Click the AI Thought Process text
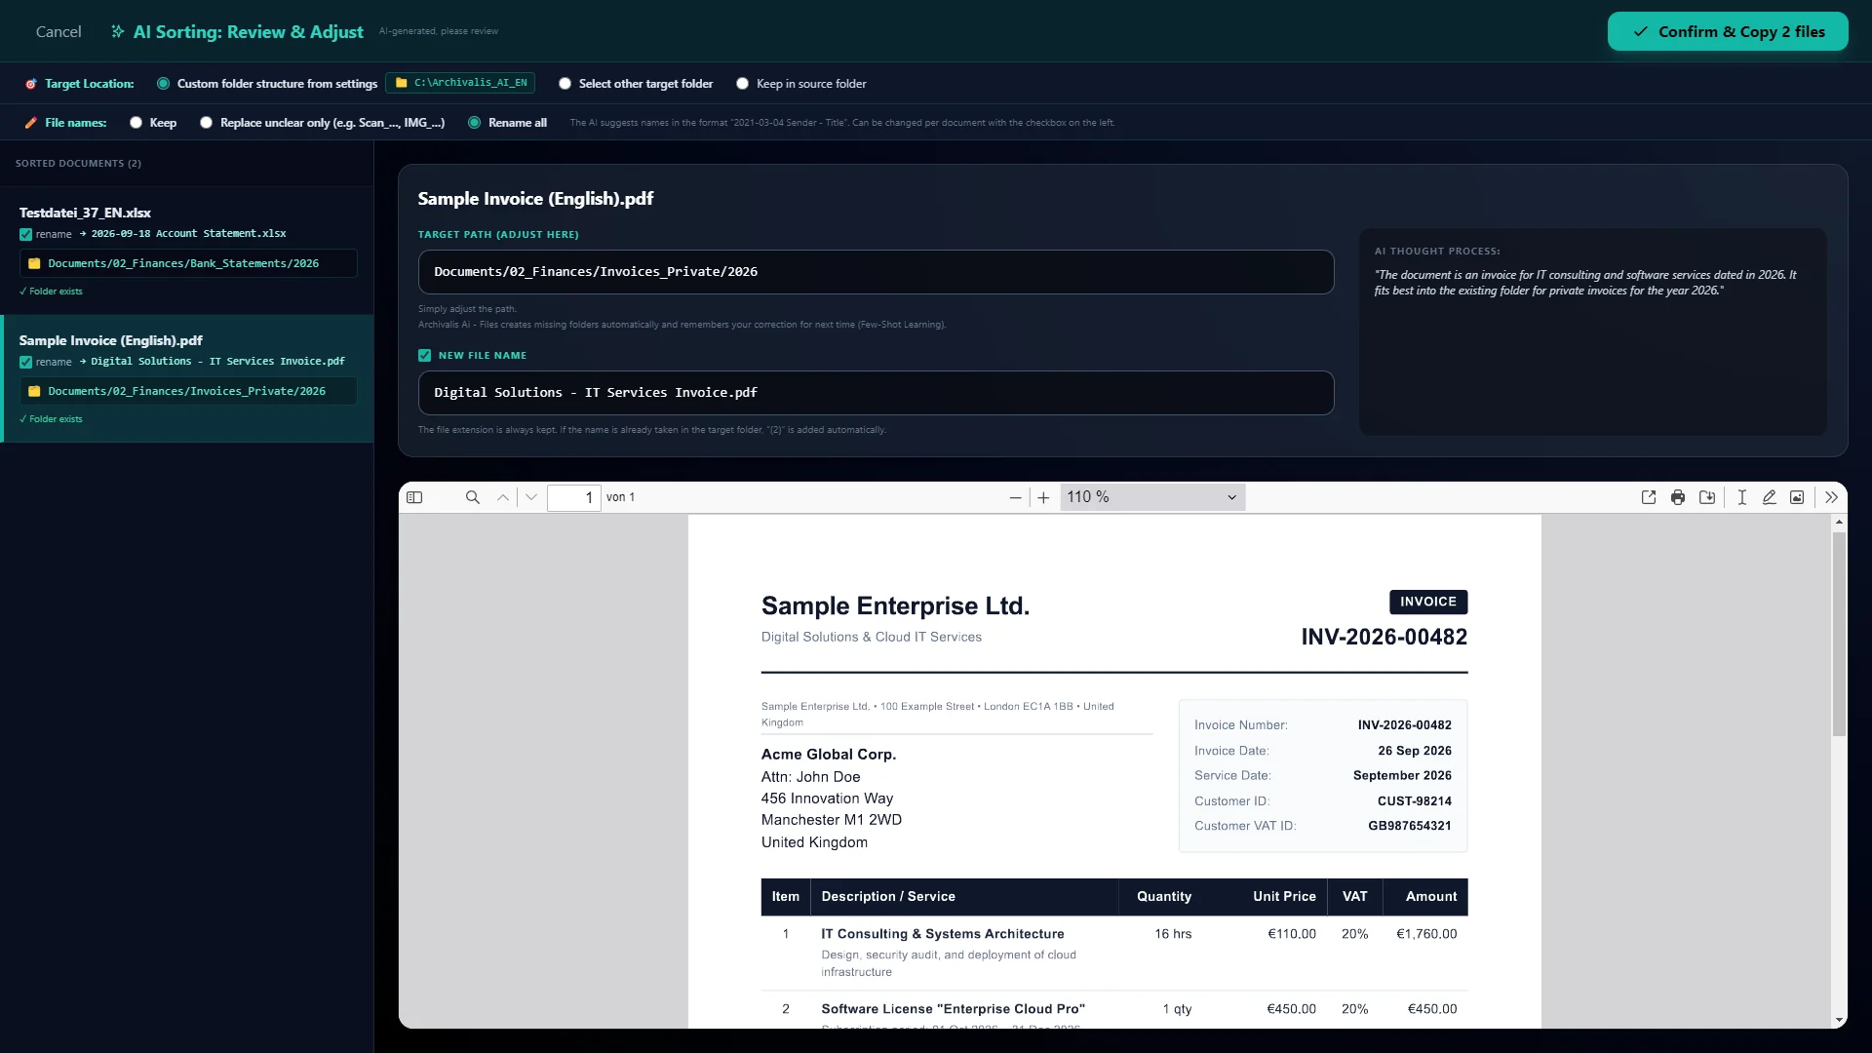 (x=1585, y=283)
